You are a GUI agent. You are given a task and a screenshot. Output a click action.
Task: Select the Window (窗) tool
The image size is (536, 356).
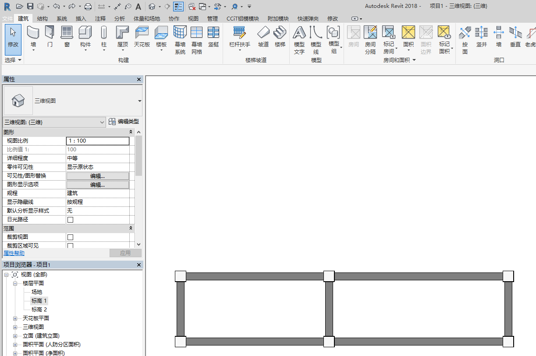coord(67,36)
